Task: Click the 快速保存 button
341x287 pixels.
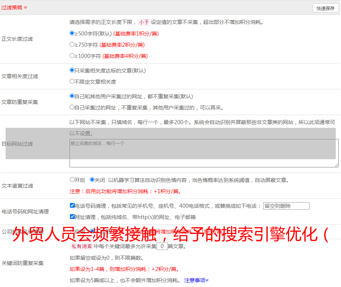Action: coord(325,8)
